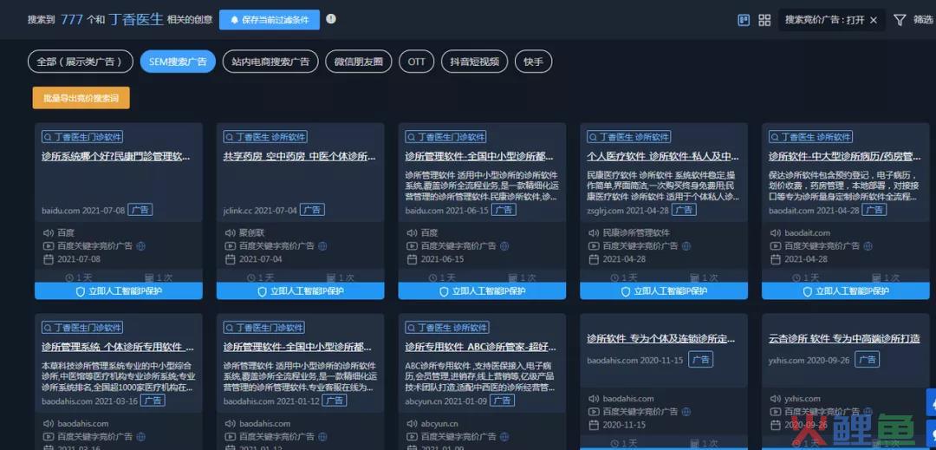
Task: Click 立即人工智能IP保护 on baidu.com 2021-07-08 card
Action: pyautogui.click(x=119, y=291)
